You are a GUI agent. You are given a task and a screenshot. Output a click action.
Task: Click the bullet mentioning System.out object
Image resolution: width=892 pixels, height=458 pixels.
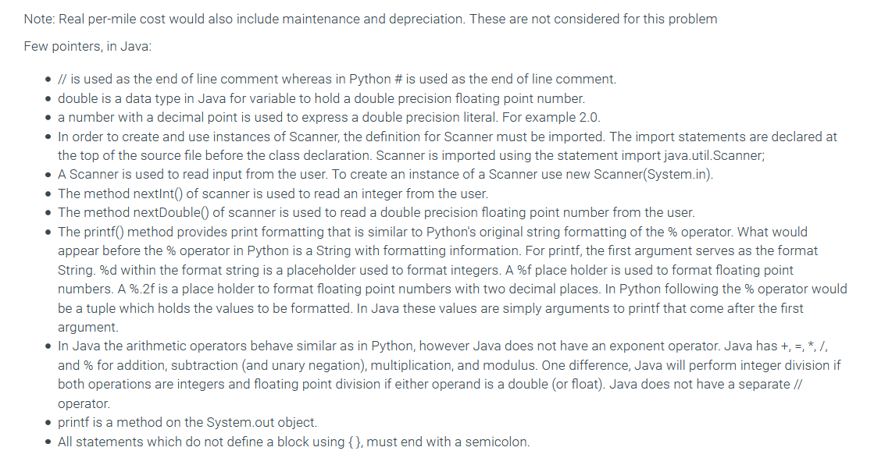coord(187,422)
